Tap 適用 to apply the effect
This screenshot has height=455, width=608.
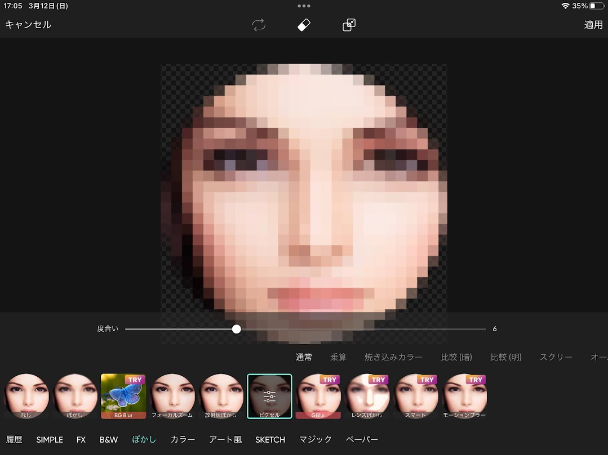593,25
